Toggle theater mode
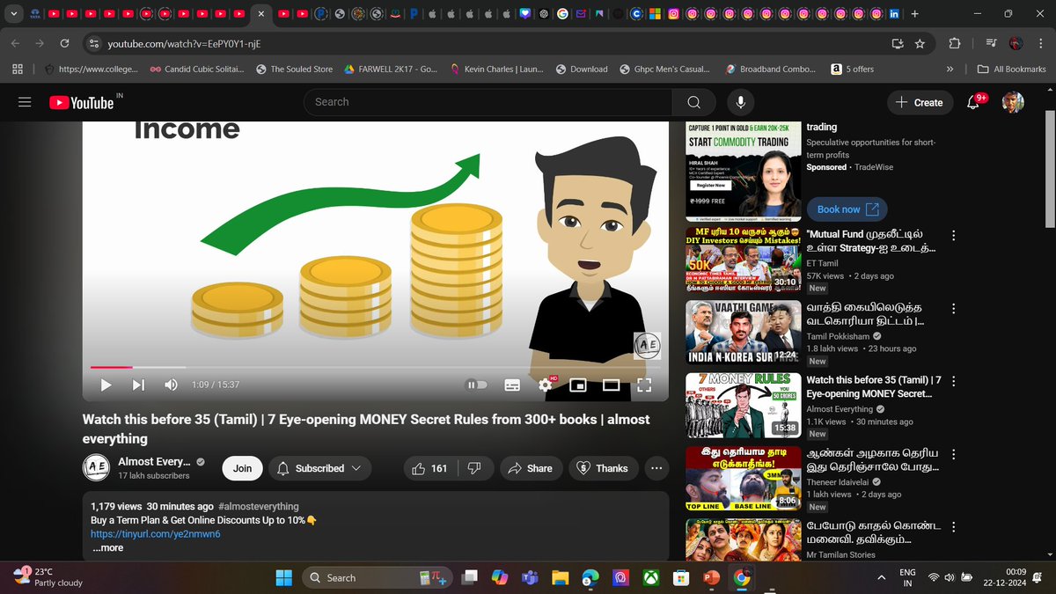 [611, 385]
